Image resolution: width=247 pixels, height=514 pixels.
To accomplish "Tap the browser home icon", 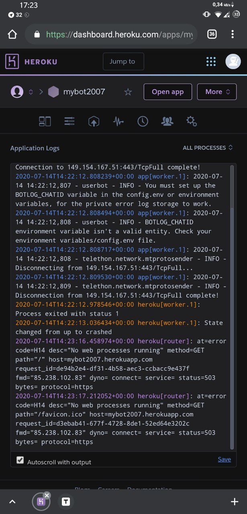I will click(x=12, y=35).
